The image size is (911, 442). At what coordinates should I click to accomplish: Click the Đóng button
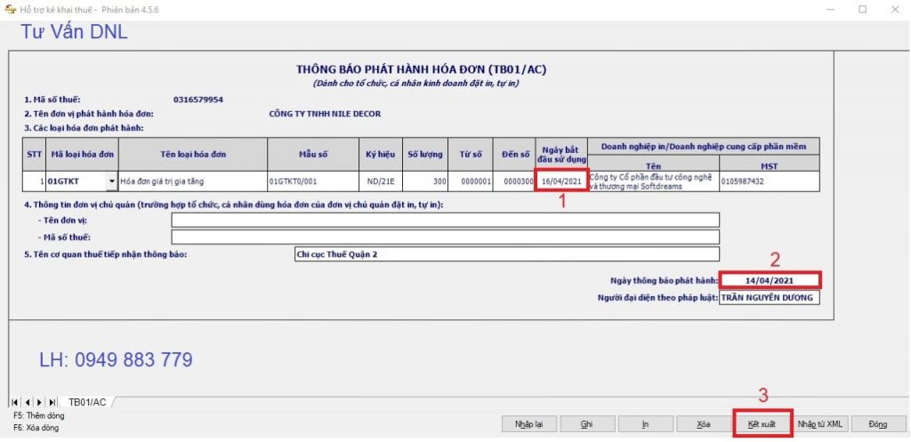[878, 424]
